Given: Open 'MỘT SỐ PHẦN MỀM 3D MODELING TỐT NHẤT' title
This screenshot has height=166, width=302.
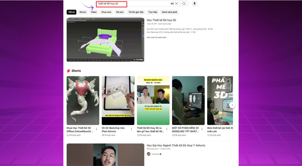Looking at the screenshot, I should tap(185, 130).
